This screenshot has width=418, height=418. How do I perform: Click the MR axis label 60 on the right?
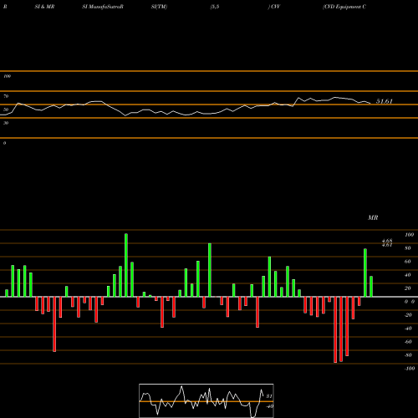pyautogui.click(x=408, y=262)
